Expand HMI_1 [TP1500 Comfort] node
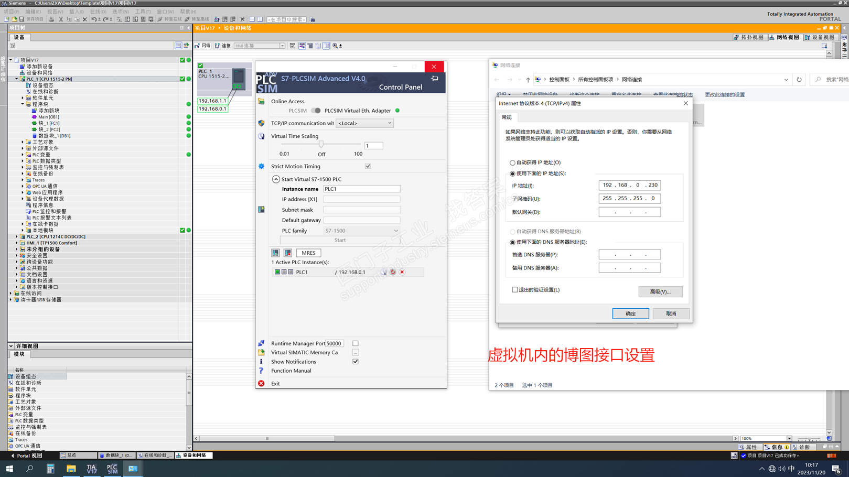The height and width of the screenshot is (477, 849). click(17, 243)
